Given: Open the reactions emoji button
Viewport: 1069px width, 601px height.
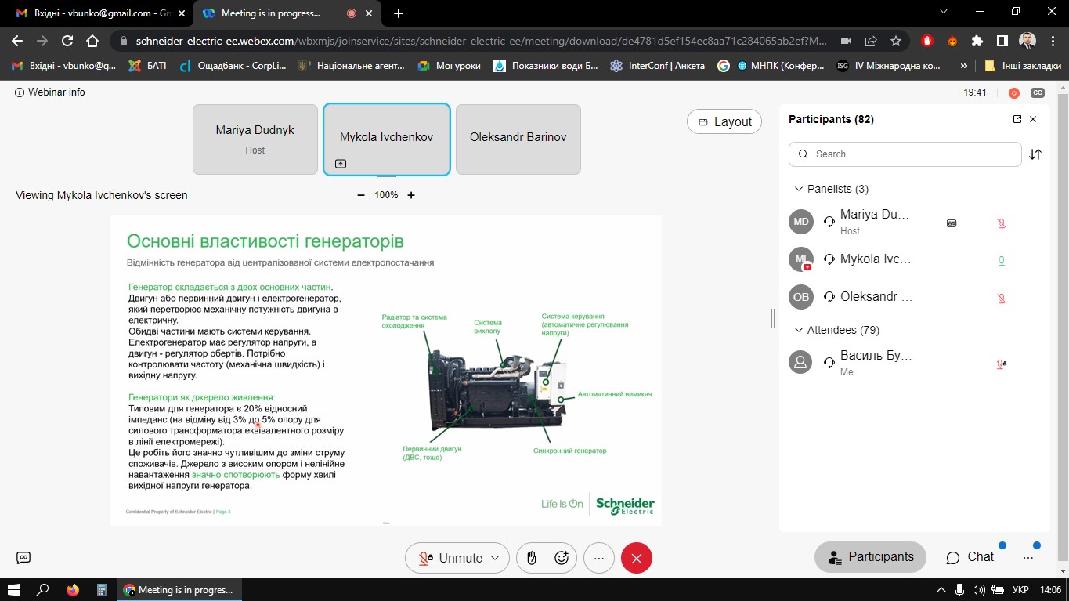Looking at the screenshot, I should (562, 558).
